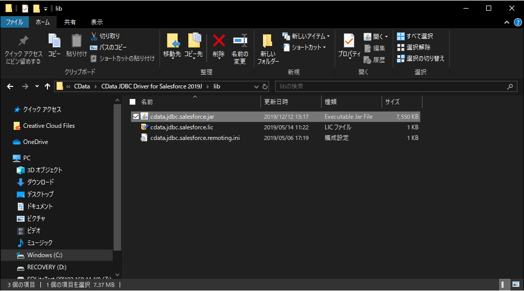Collapse the ribbon with the chevron
524x291 pixels.
pos(507,22)
